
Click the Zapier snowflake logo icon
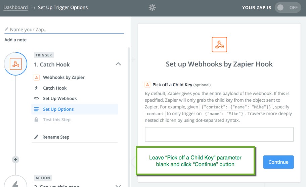[x=152, y=8]
